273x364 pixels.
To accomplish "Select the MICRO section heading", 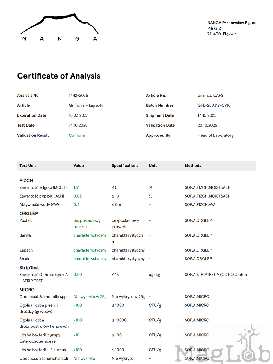I will tap(27, 290).
